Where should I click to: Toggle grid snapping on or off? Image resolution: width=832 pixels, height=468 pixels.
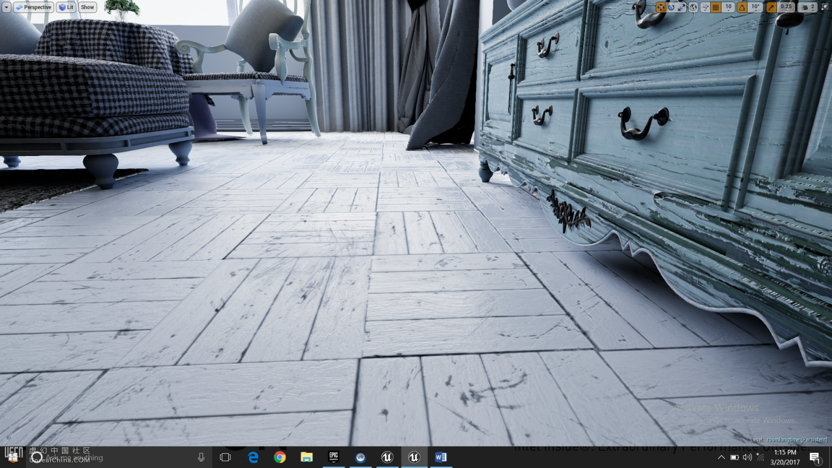click(x=716, y=7)
